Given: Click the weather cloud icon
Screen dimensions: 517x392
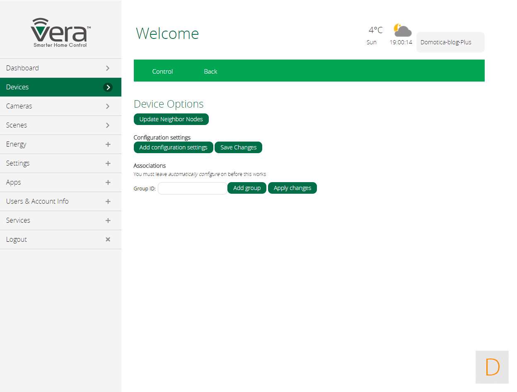Looking at the screenshot, I should pyautogui.click(x=402, y=30).
